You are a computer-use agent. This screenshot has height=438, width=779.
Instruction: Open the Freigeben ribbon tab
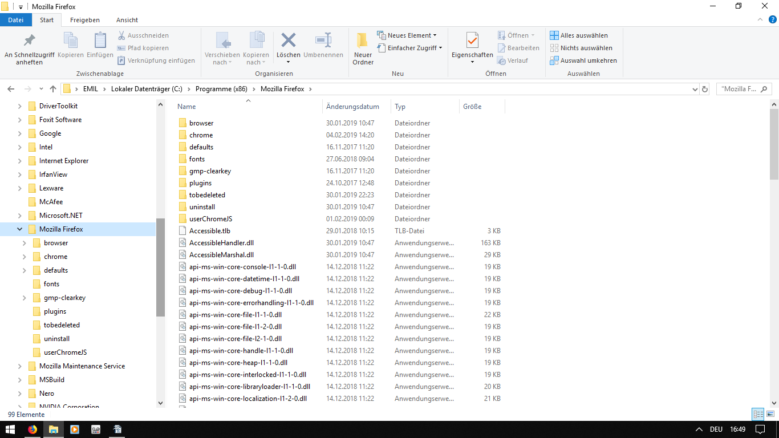point(85,20)
